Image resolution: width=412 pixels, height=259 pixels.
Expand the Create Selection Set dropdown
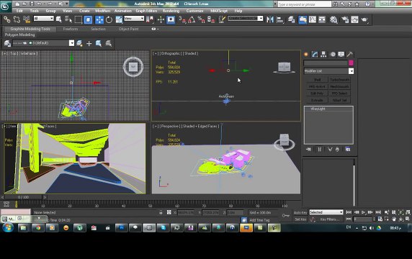pyautogui.click(x=260, y=19)
